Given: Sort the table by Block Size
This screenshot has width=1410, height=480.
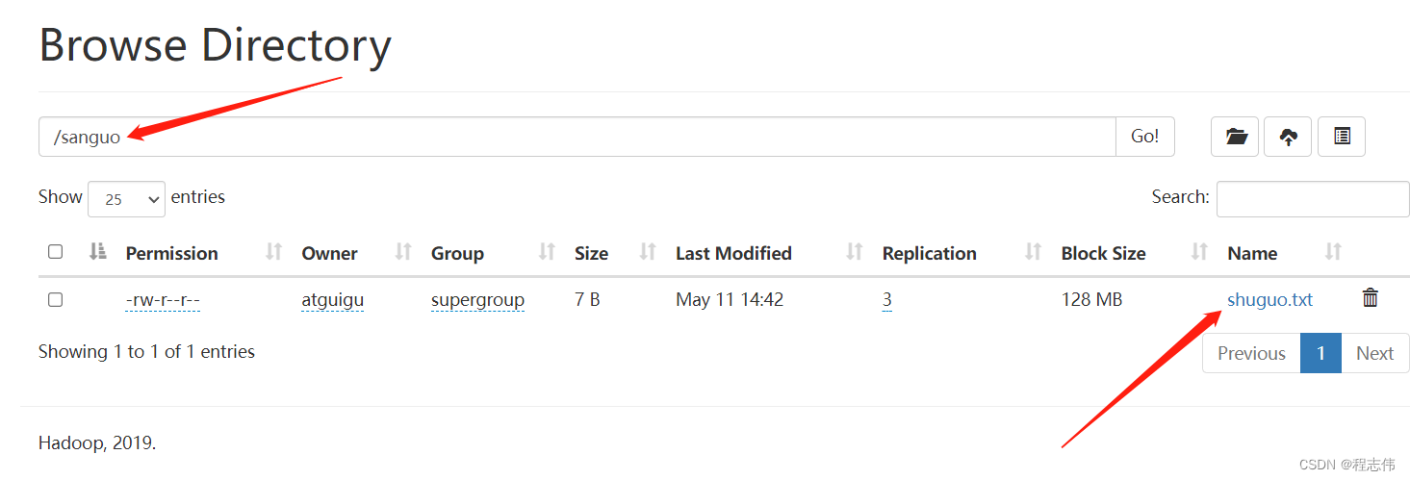Looking at the screenshot, I should tap(1103, 253).
